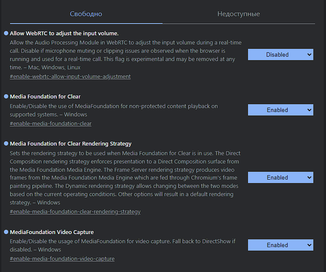Click the WebRTC flag description paragraph
The height and width of the screenshot is (272, 326).
click(126, 55)
